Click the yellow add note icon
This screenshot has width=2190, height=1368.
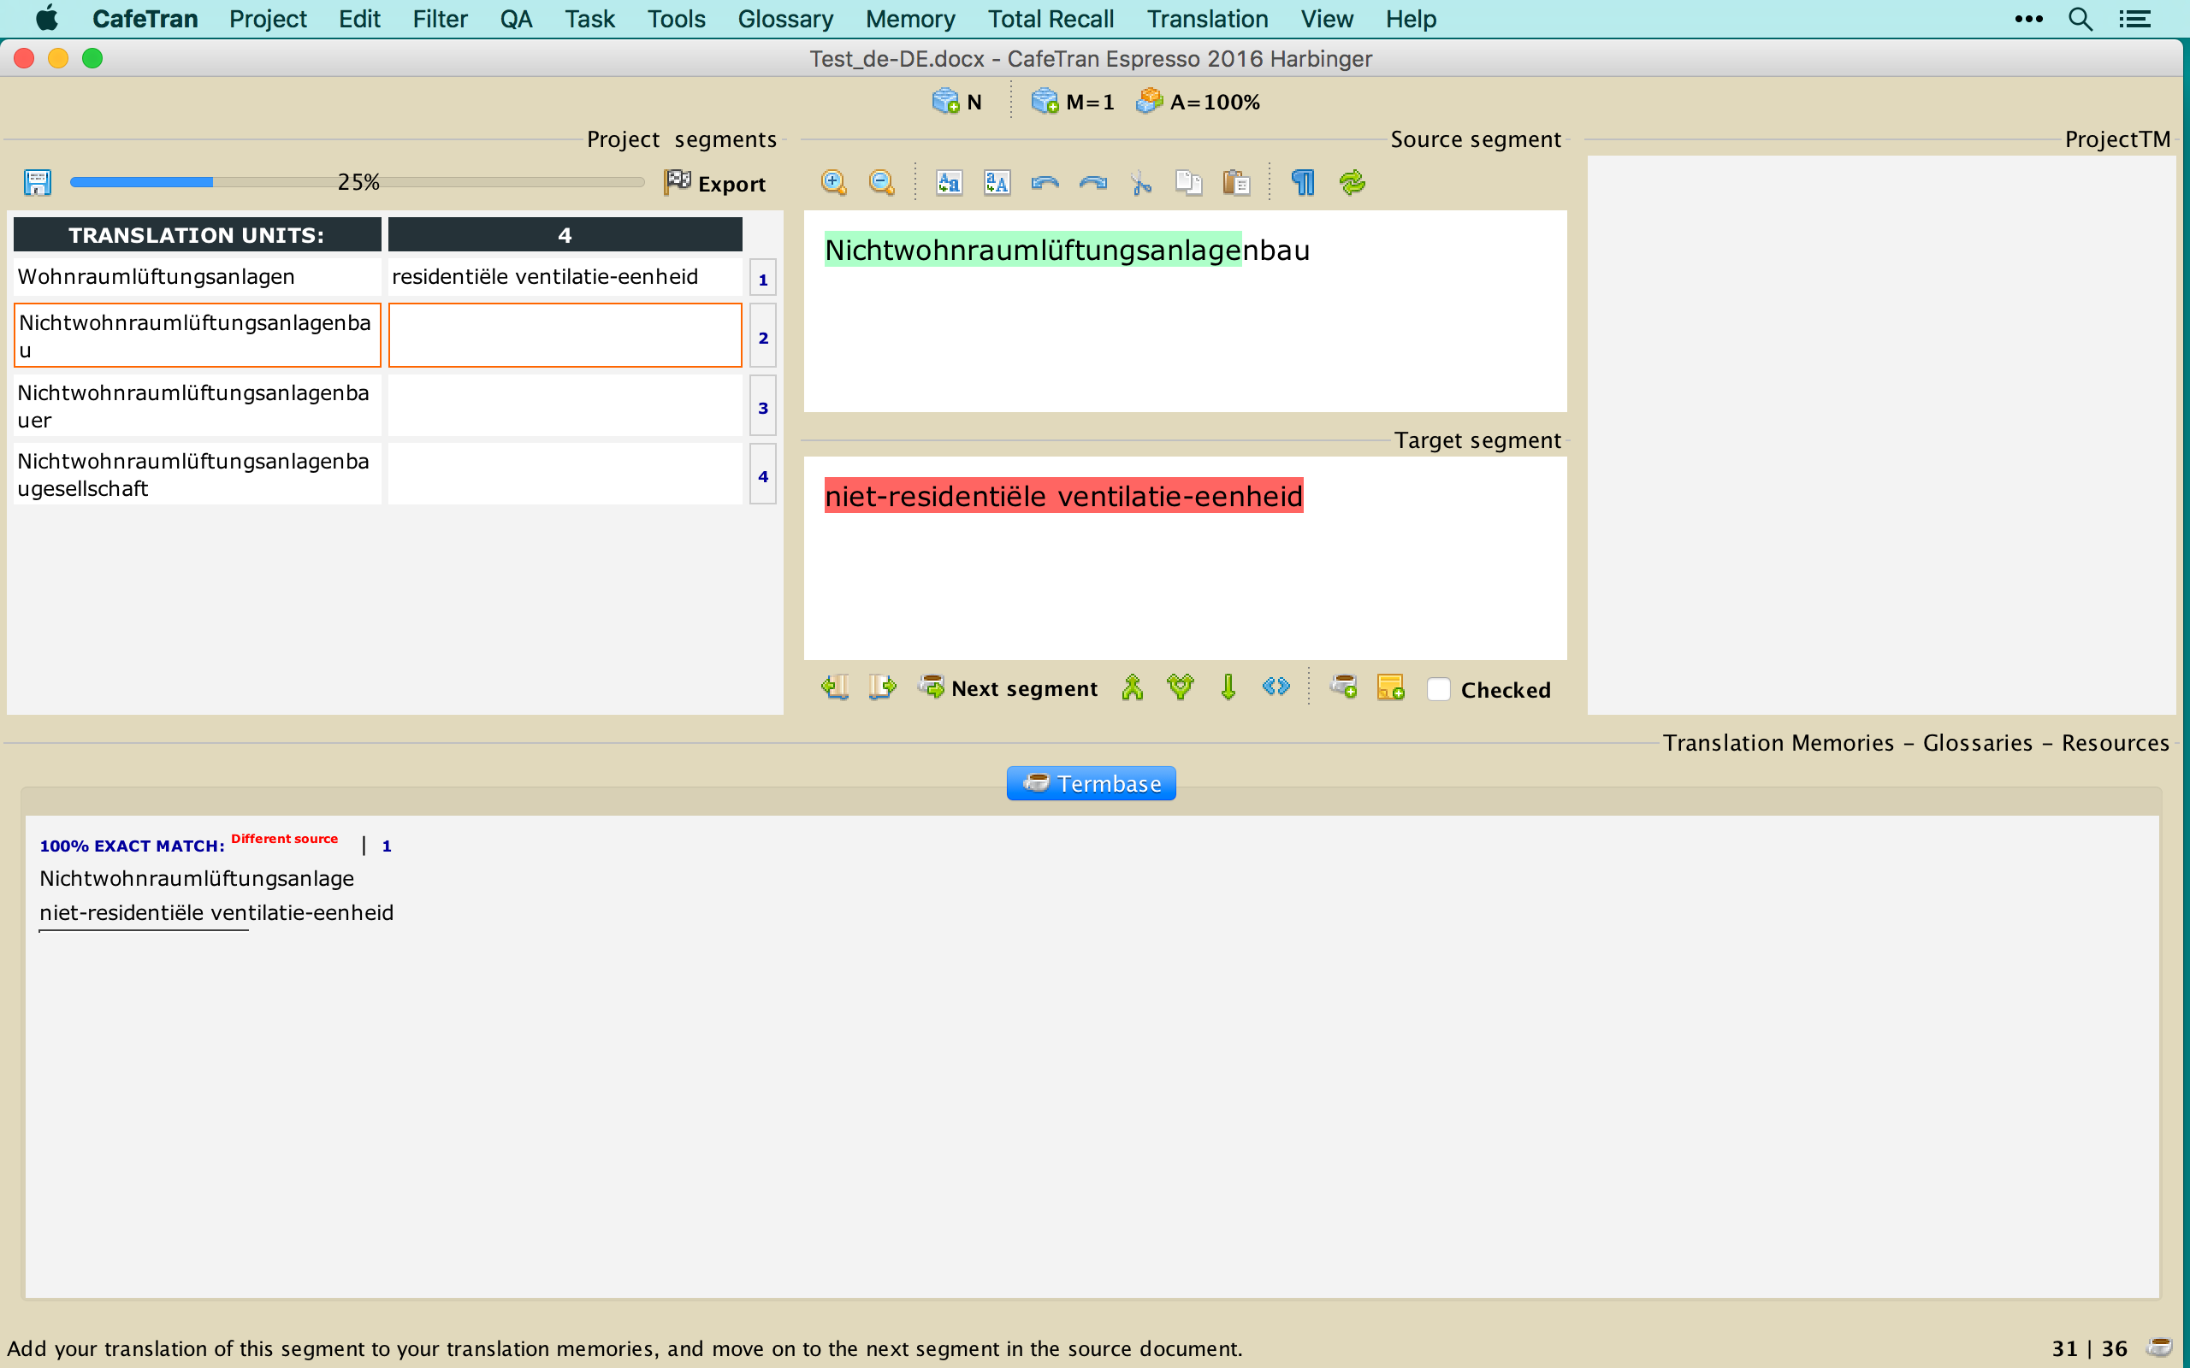point(1390,688)
